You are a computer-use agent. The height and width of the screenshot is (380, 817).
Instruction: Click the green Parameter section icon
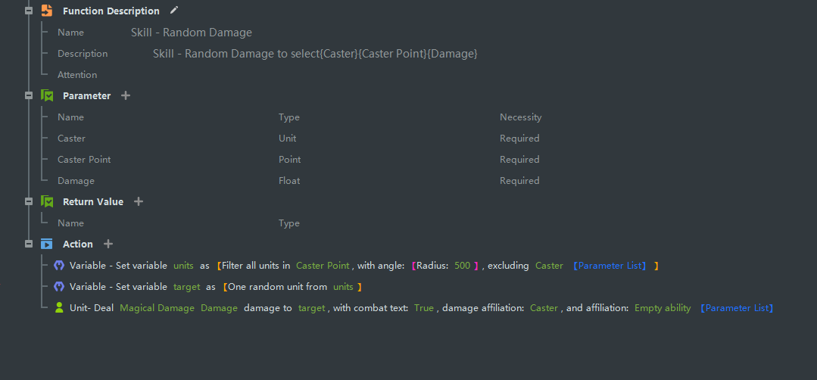pyautogui.click(x=47, y=95)
